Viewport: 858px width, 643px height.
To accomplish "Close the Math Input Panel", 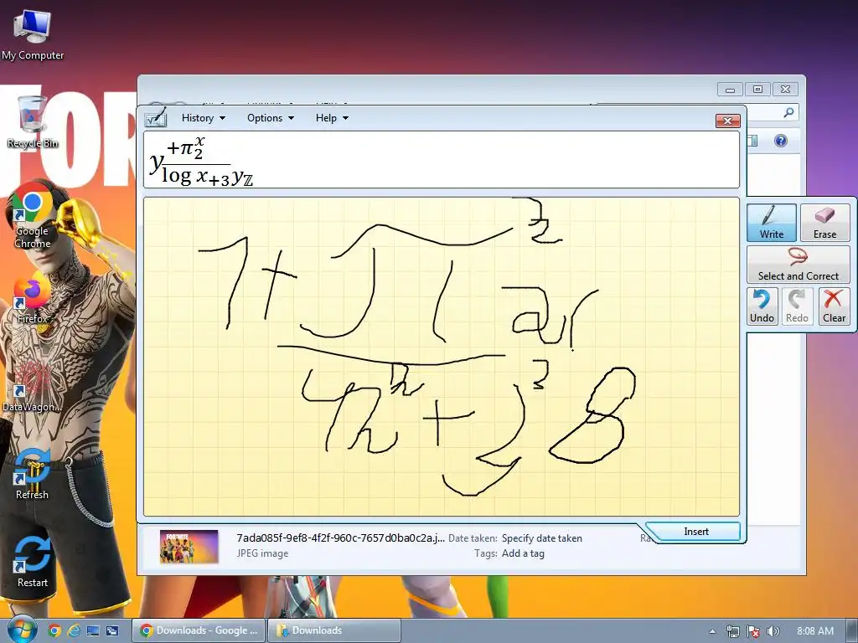I will (728, 121).
